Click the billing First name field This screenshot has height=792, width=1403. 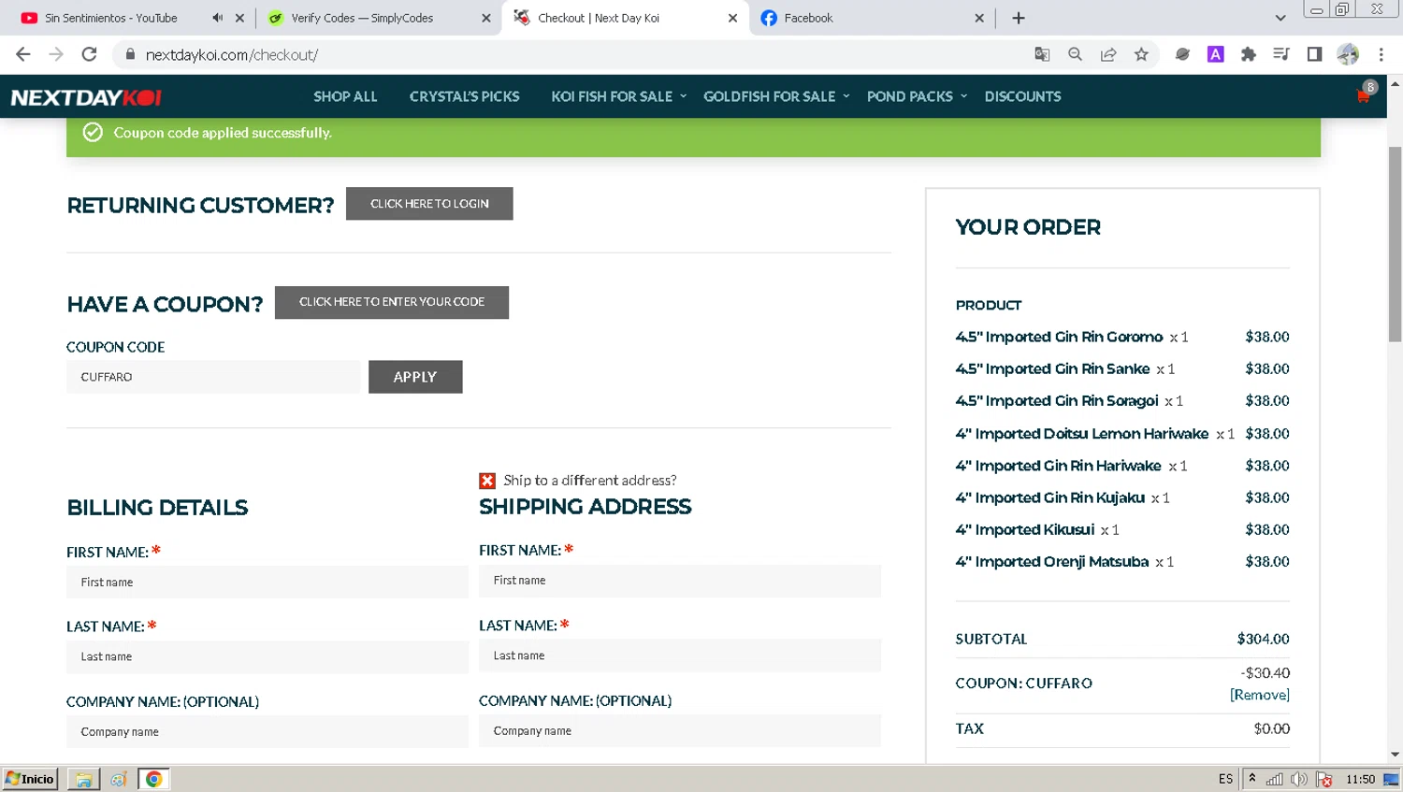[268, 582]
